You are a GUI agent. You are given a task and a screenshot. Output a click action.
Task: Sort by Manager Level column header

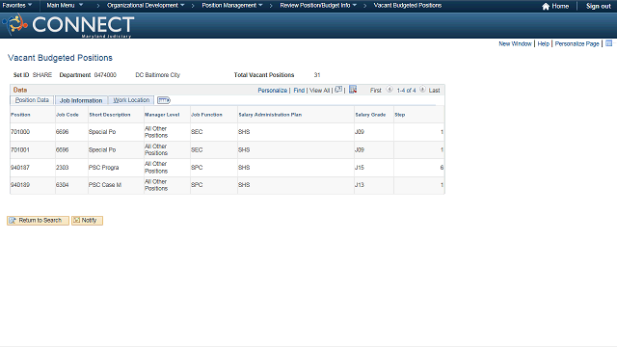coord(162,115)
